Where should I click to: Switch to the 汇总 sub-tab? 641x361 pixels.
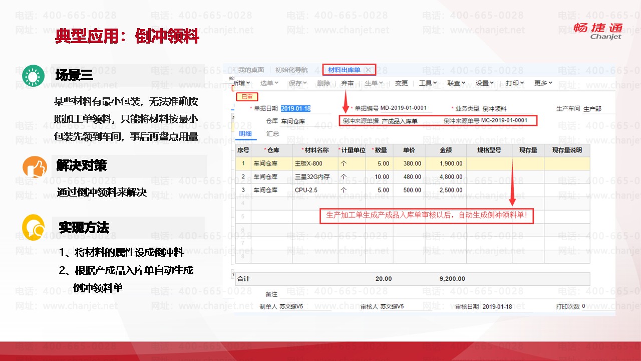pyautogui.click(x=273, y=134)
